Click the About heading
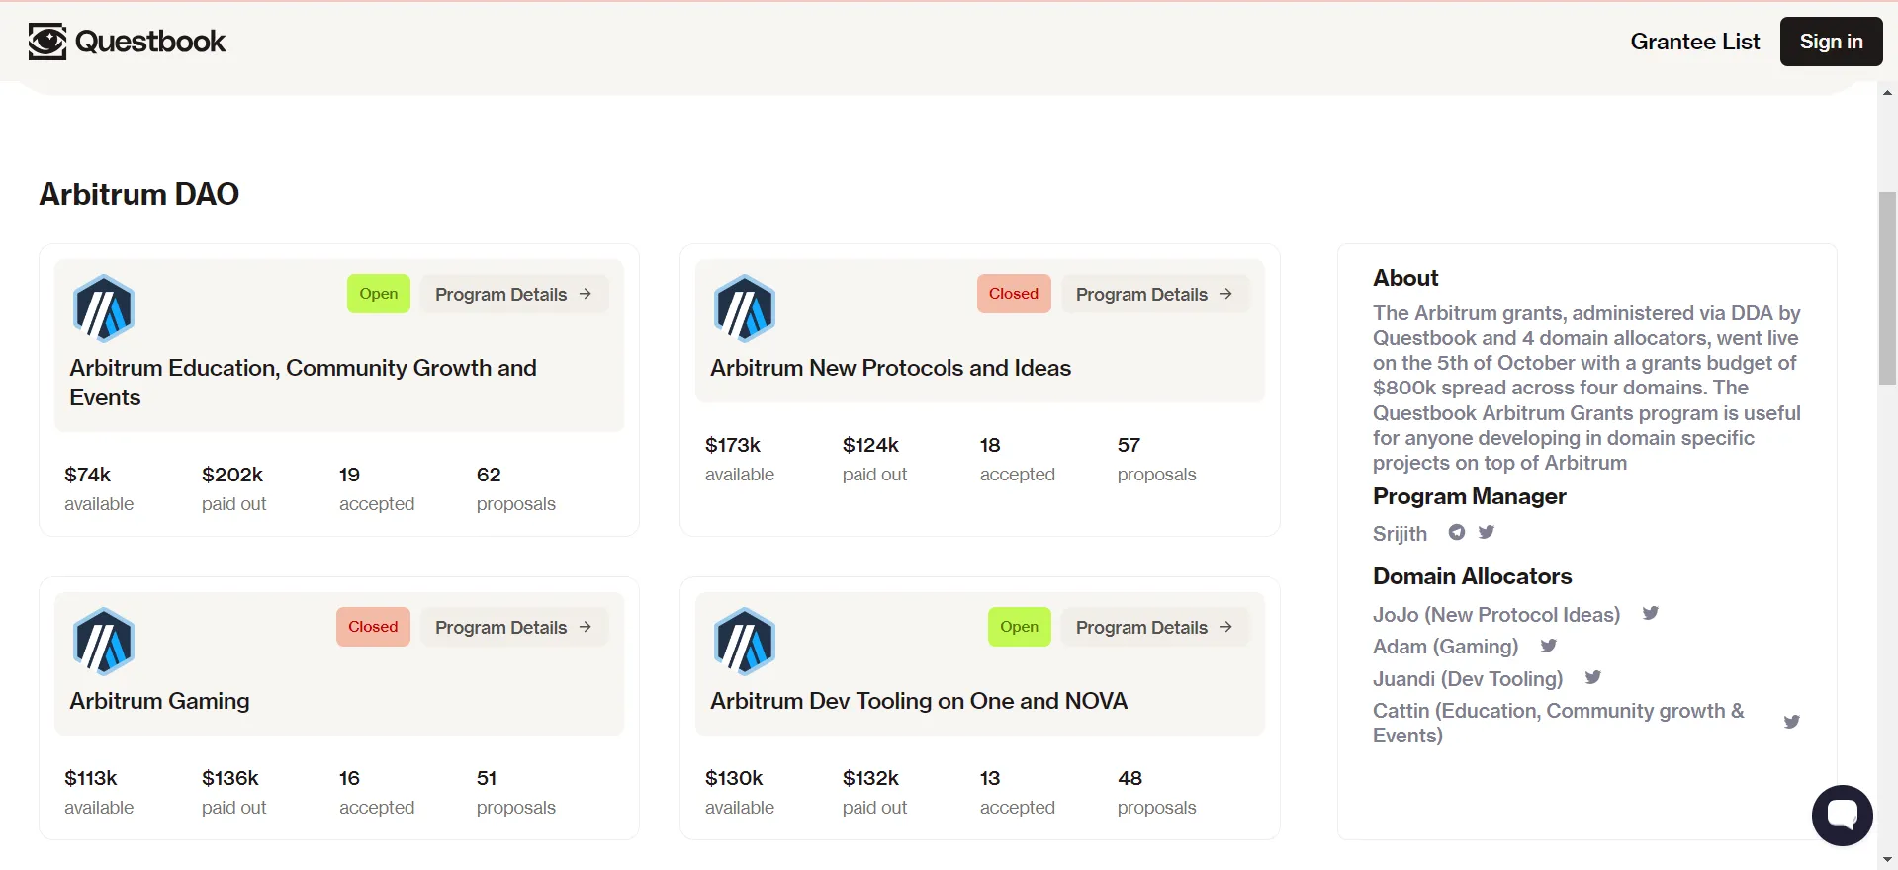 1405,278
